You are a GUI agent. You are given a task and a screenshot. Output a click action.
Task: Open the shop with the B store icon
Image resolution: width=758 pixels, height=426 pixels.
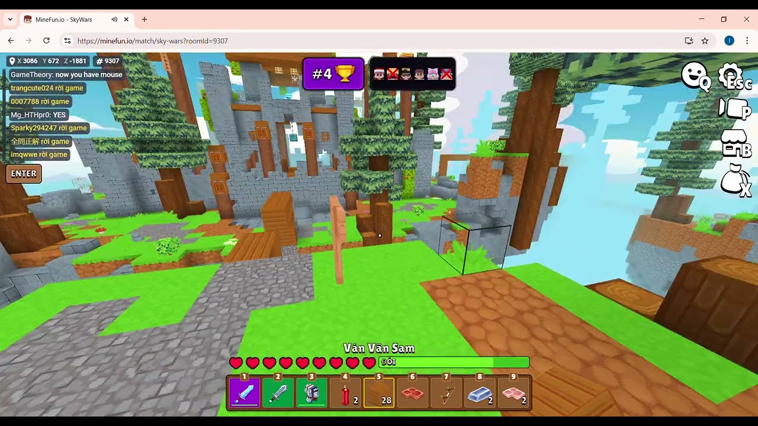735,144
